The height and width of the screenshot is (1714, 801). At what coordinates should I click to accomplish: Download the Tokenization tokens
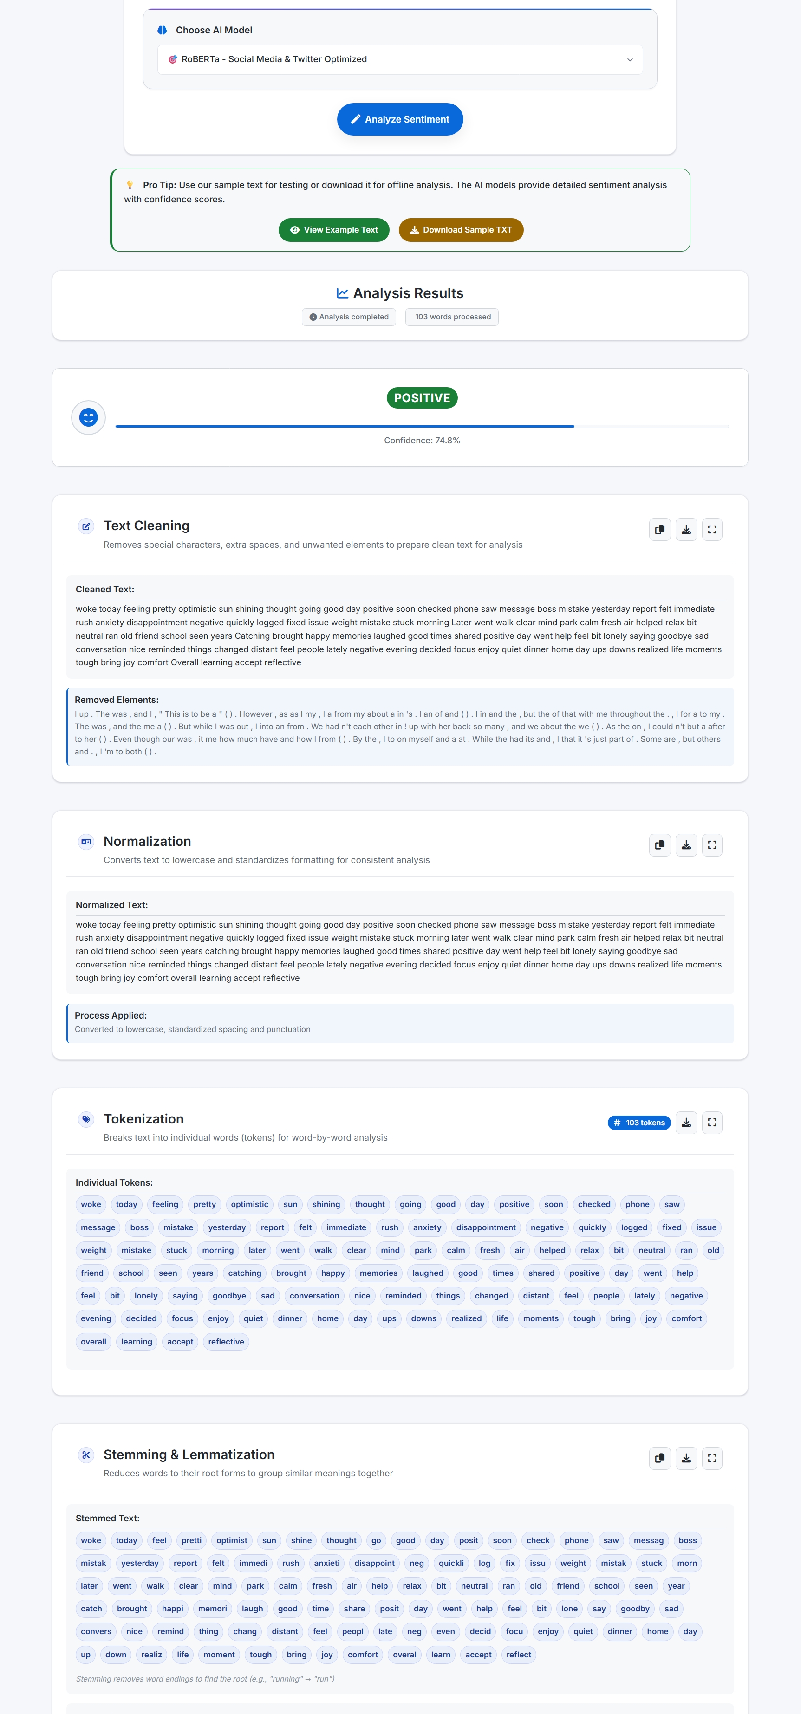point(686,1123)
